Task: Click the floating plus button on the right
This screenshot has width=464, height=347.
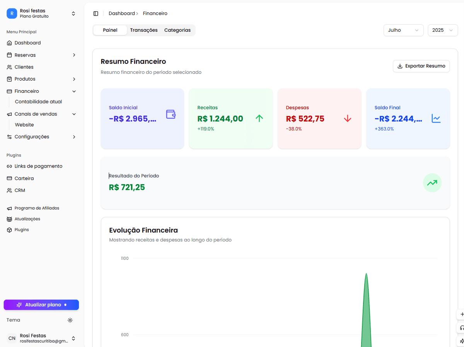Action: pyautogui.click(x=460, y=315)
